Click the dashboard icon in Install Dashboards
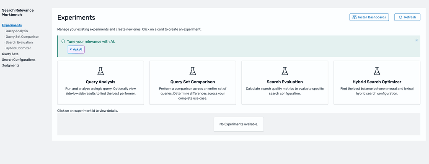Viewport: 429px width, 164px height. click(x=354, y=17)
